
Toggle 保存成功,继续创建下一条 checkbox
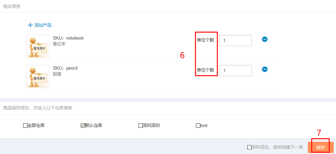click(x=249, y=147)
